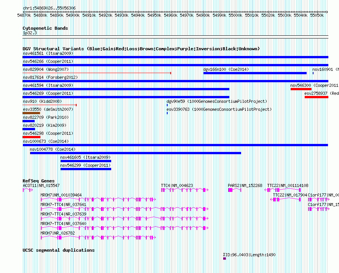This screenshot has height=273, width=339.
Task: Click the 1p32.3 cytogenetic band label
Action: (x=30, y=33)
